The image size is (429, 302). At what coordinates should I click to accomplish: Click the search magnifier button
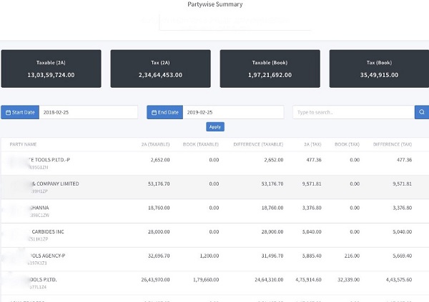[422, 112]
